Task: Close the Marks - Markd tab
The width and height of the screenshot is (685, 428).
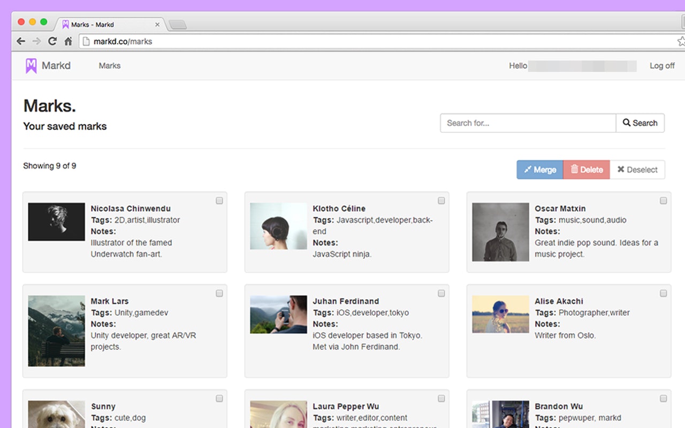Action: pyautogui.click(x=157, y=25)
